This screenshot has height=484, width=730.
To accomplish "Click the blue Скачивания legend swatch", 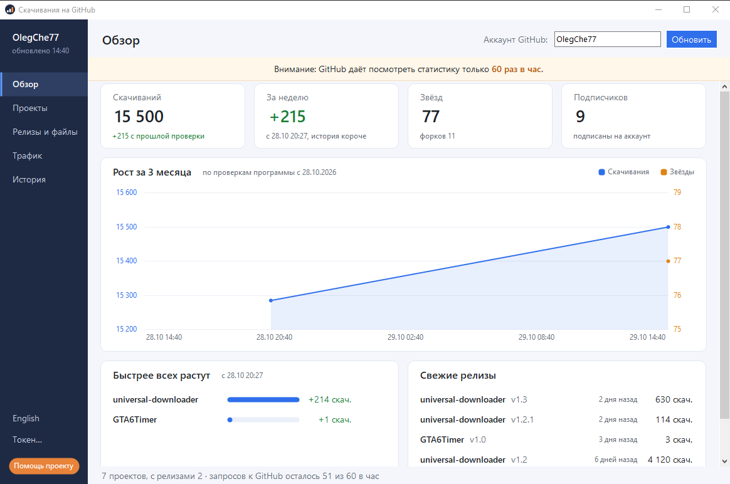I will (x=601, y=172).
